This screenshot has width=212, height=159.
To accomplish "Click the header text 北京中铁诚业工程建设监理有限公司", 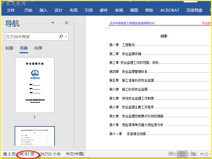I will click(x=132, y=23).
